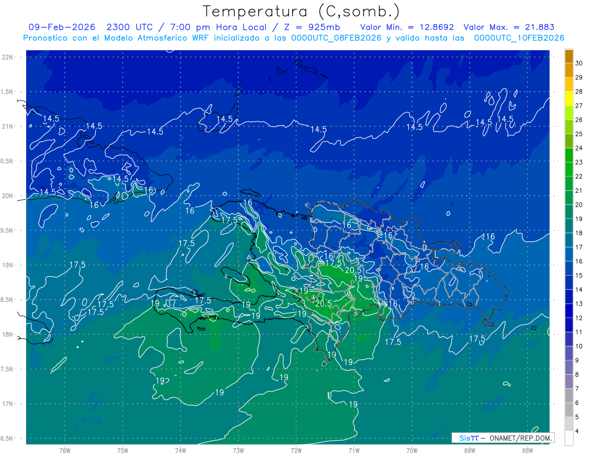Click the legend scale value '30'
Viewport: 592px width, 457px height.
pyautogui.click(x=579, y=63)
